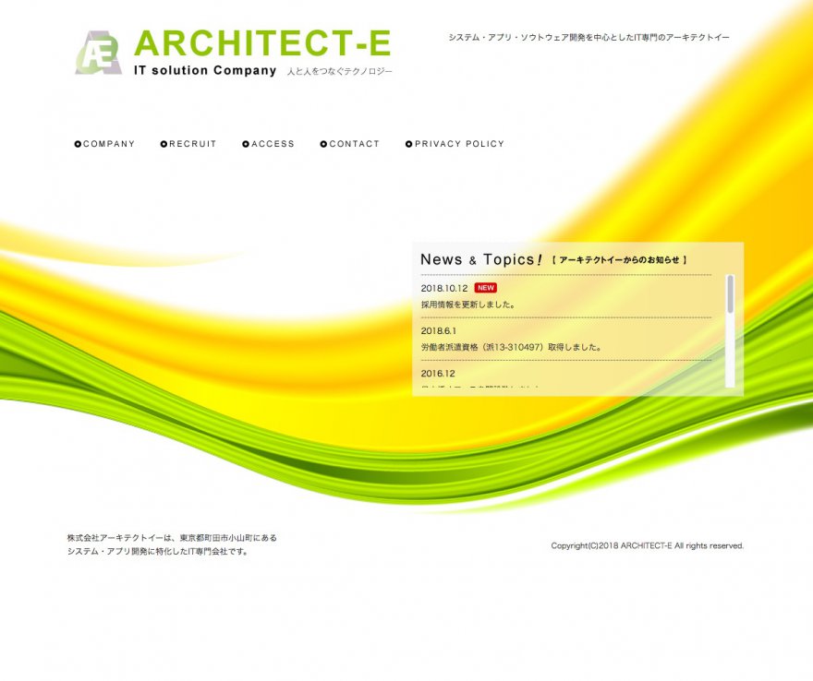Select the 2018.10.12 news date
This screenshot has width=813, height=681.
[444, 289]
